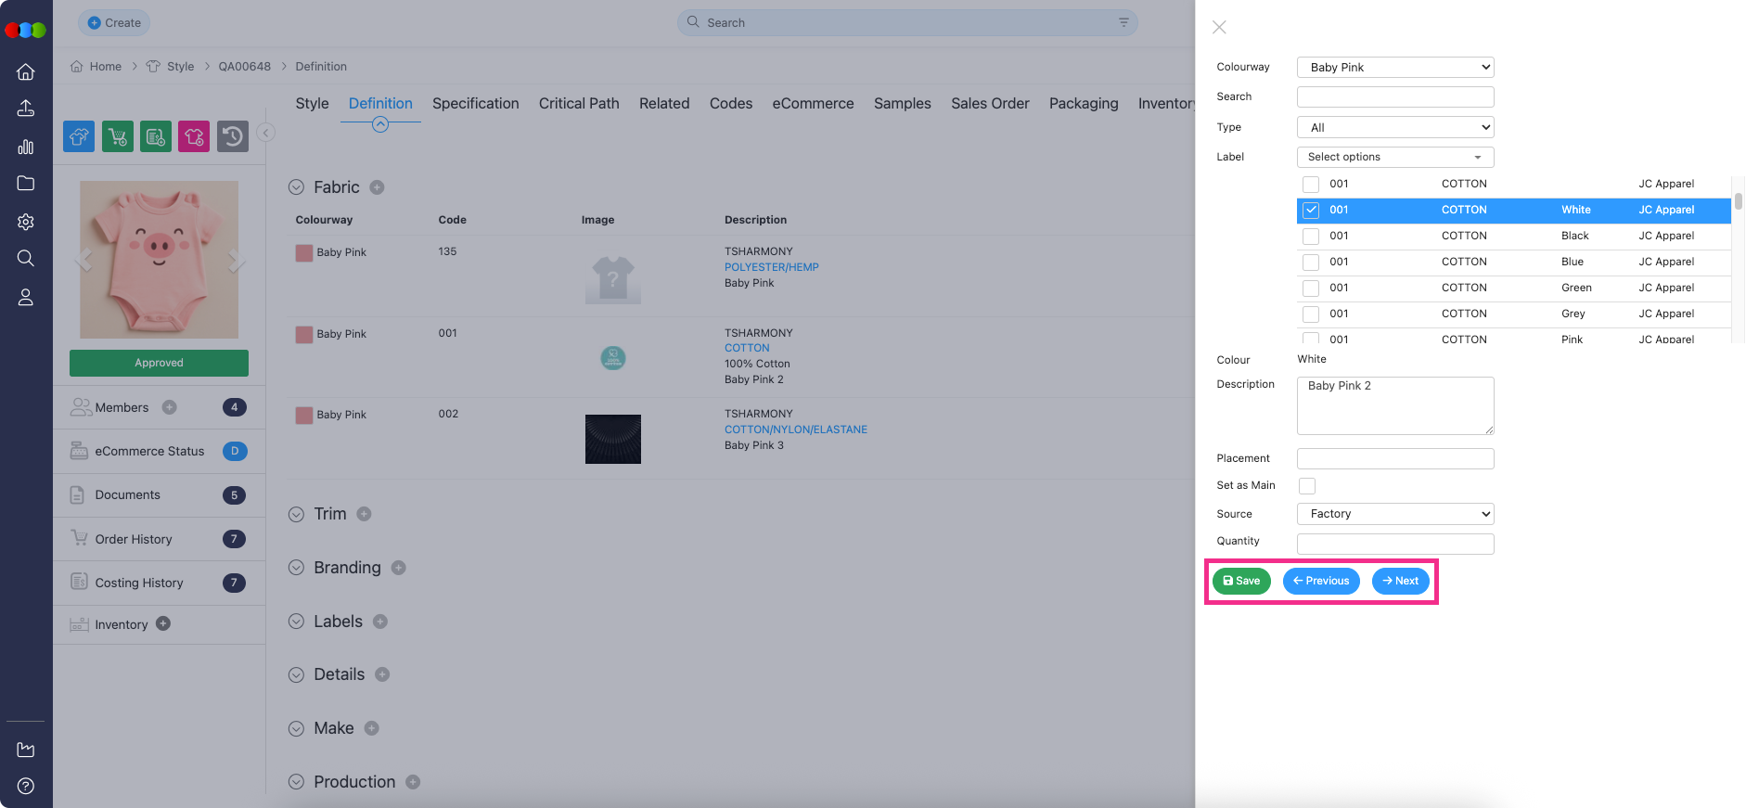The image size is (1746, 808).
Task: Open settings gear in left sidebar
Action: coord(26,222)
